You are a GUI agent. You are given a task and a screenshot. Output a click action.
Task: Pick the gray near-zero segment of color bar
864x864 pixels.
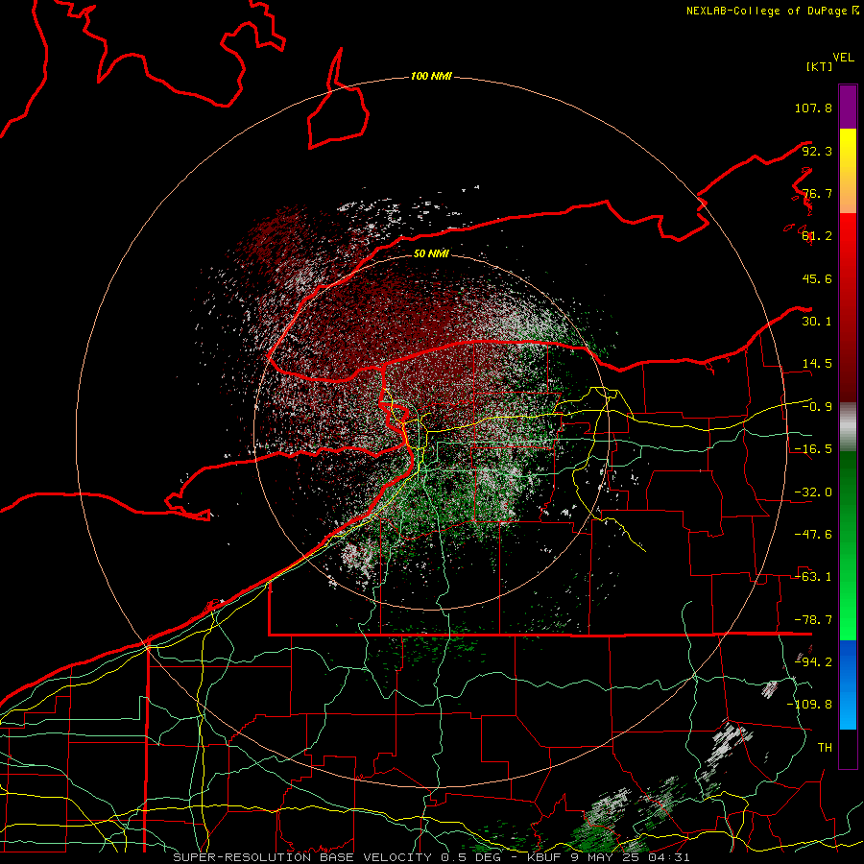point(848,426)
